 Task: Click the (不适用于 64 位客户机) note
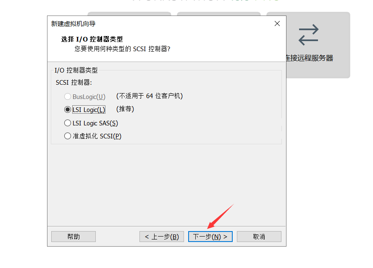tap(150, 96)
